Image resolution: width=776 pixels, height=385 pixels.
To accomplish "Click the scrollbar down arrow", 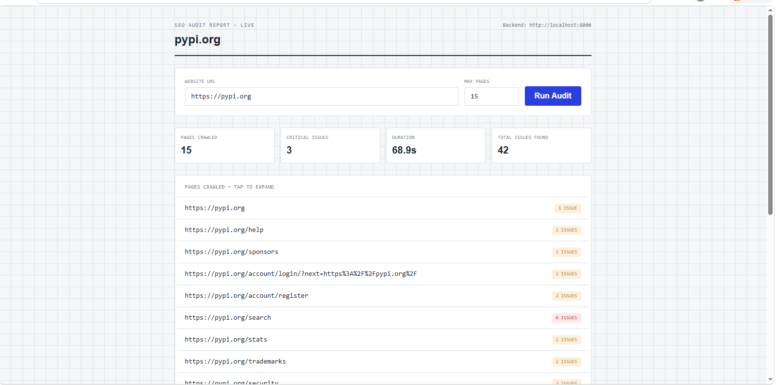I will coord(770,380).
